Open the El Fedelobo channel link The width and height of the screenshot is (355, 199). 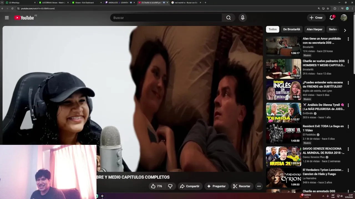tap(309, 135)
